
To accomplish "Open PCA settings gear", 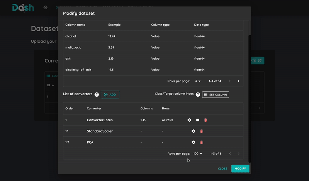I will (194, 142).
